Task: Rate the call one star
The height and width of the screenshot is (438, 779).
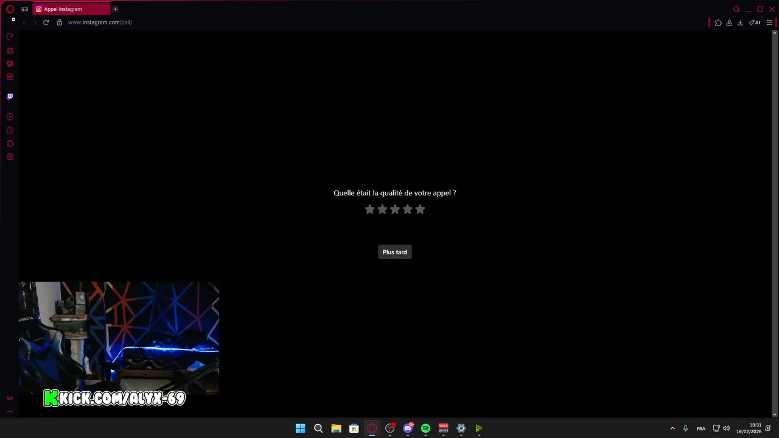Action: pyautogui.click(x=369, y=209)
